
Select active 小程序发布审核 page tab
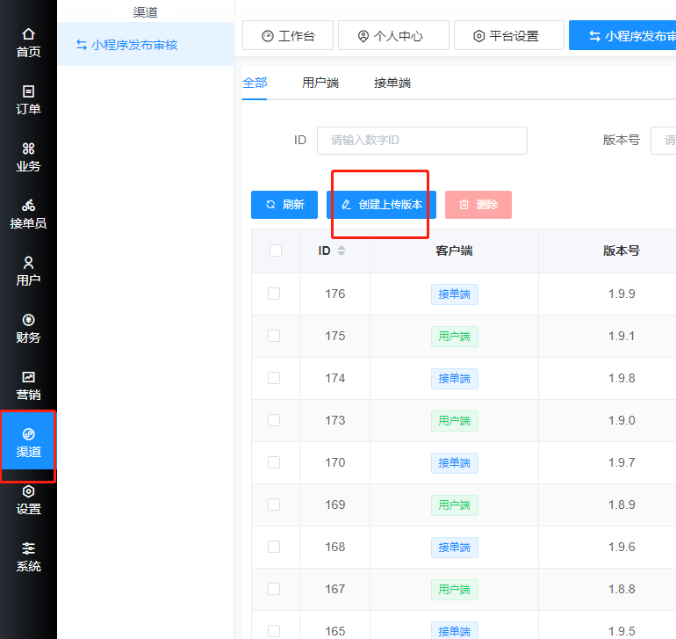[x=622, y=35]
